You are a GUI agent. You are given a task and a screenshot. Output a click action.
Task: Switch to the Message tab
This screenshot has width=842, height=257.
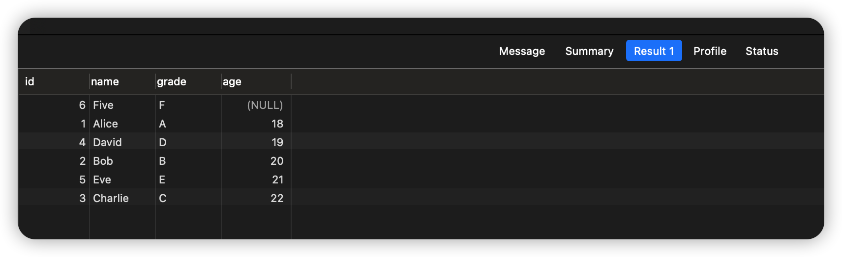(x=522, y=51)
